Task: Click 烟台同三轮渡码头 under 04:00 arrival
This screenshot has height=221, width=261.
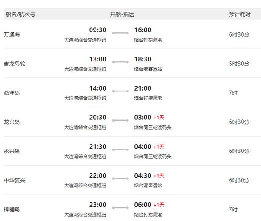Action: coord(153,156)
